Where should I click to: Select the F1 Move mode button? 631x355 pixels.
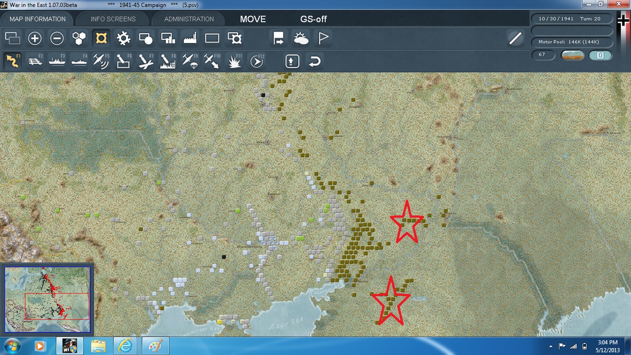12,61
